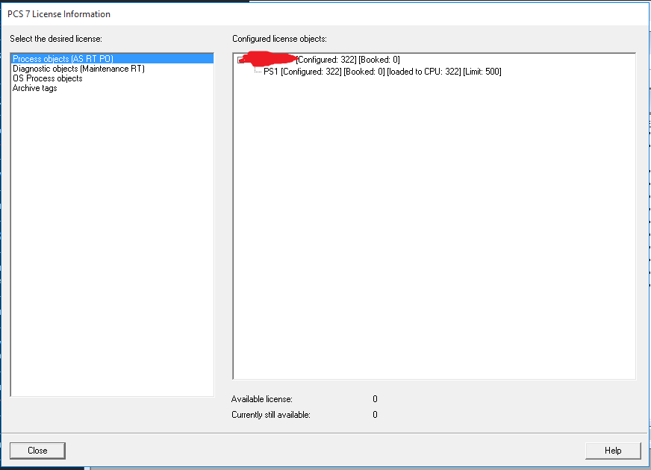The width and height of the screenshot is (651, 470).
Task: Click the 'Select the desired license:' label
Action: [56, 39]
